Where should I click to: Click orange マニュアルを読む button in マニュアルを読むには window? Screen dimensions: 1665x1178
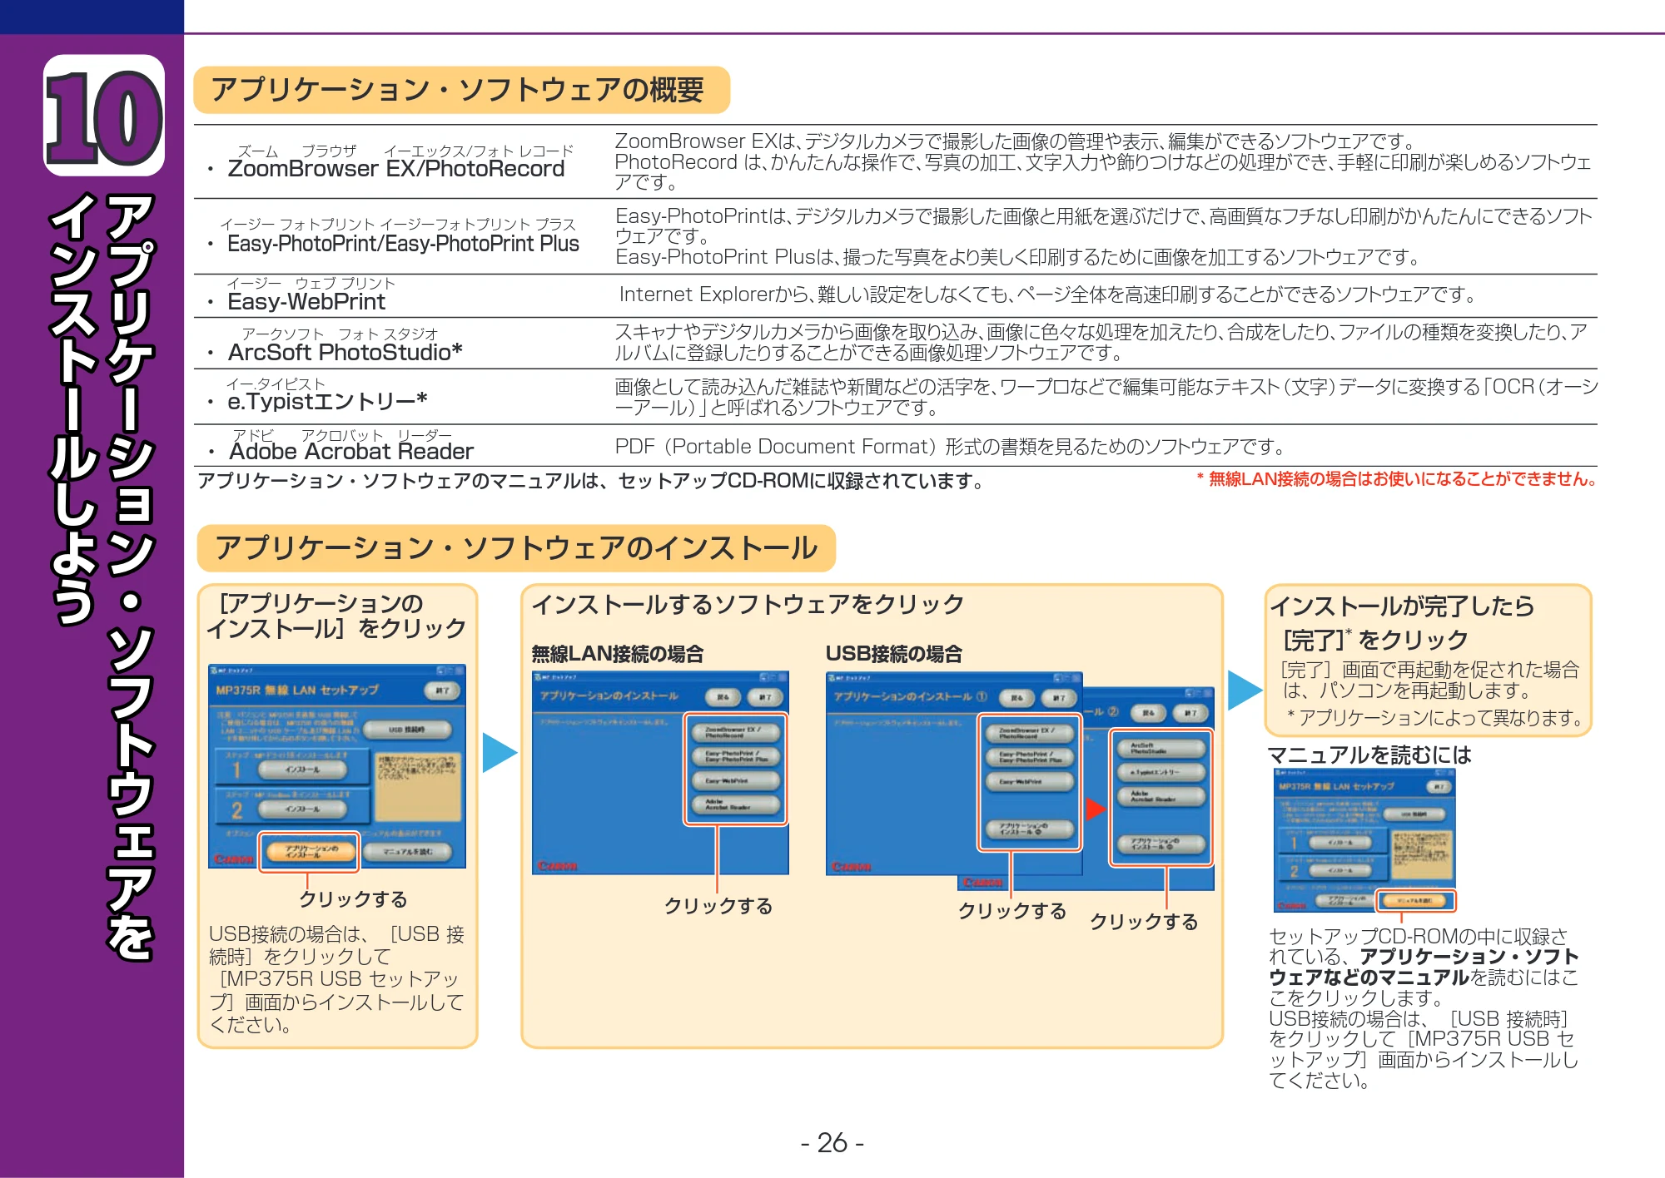click(1414, 900)
